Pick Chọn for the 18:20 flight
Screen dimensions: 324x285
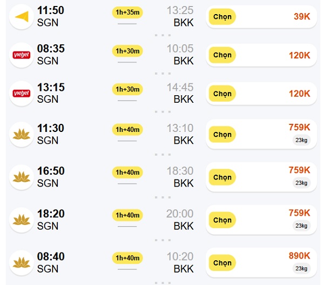pos(222,220)
